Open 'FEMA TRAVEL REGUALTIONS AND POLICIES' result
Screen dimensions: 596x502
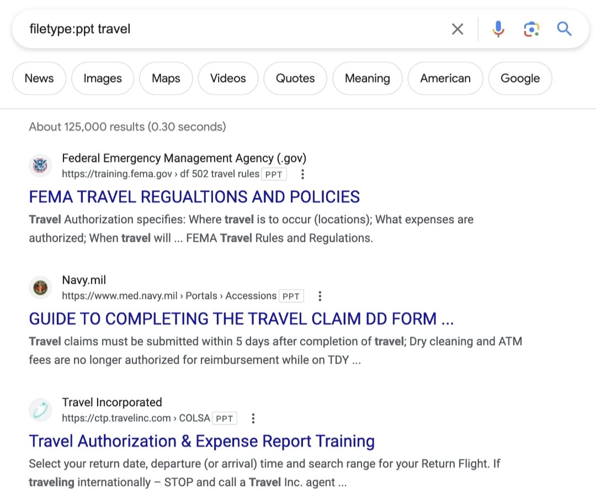click(x=194, y=197)
